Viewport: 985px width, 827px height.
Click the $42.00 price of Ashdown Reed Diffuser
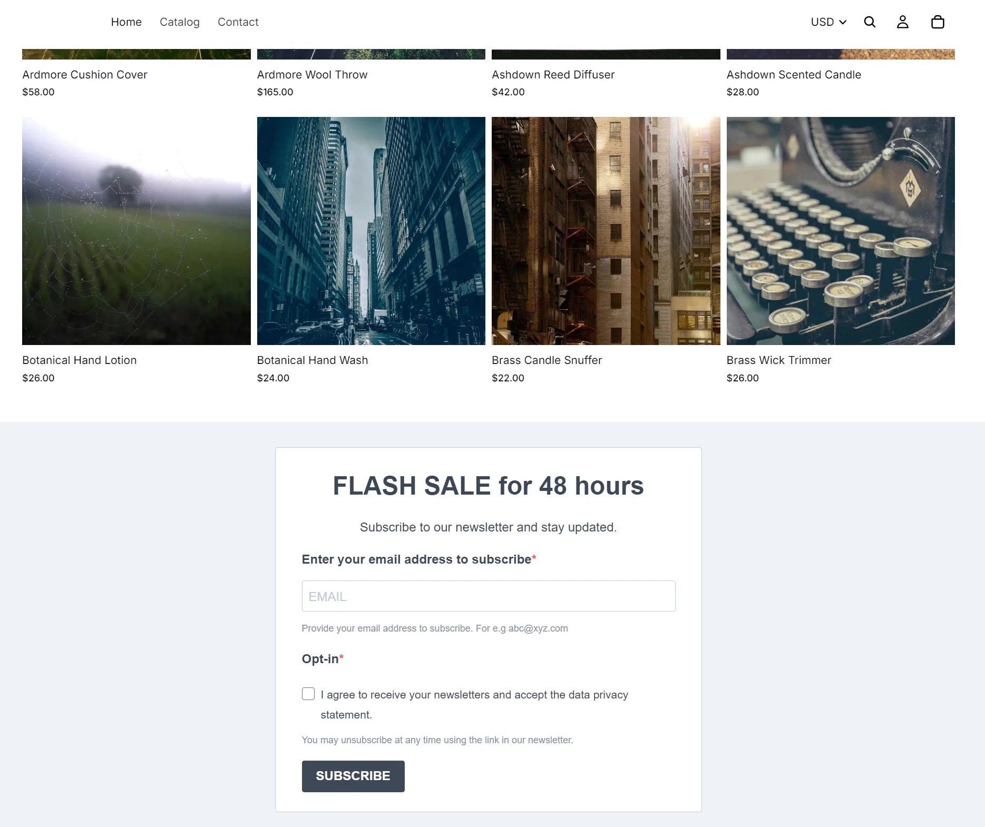tap(508, 92)
